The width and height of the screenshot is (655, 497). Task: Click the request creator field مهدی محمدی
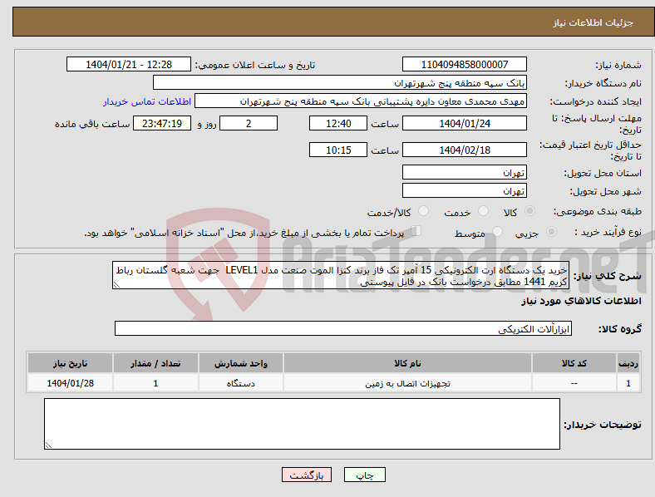point(361,101)
